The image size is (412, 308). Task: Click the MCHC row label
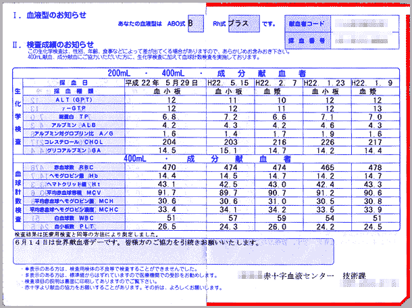74,210
